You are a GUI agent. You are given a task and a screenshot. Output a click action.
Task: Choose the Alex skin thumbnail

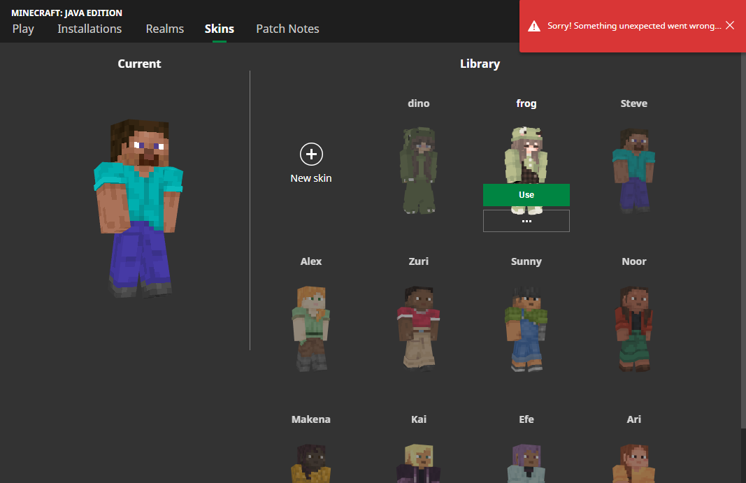point(311,328)
